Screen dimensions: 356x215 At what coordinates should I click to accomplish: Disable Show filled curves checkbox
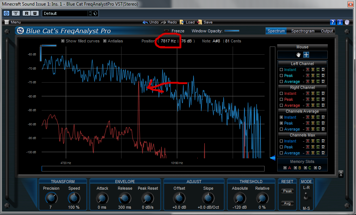pos(63,41)
